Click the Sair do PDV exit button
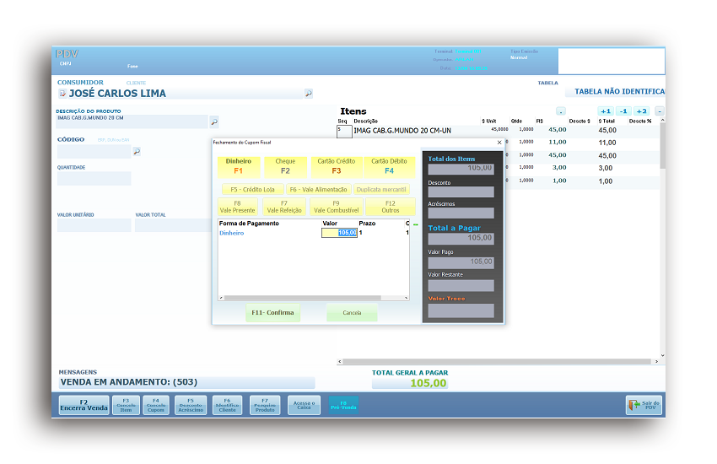 644,405
